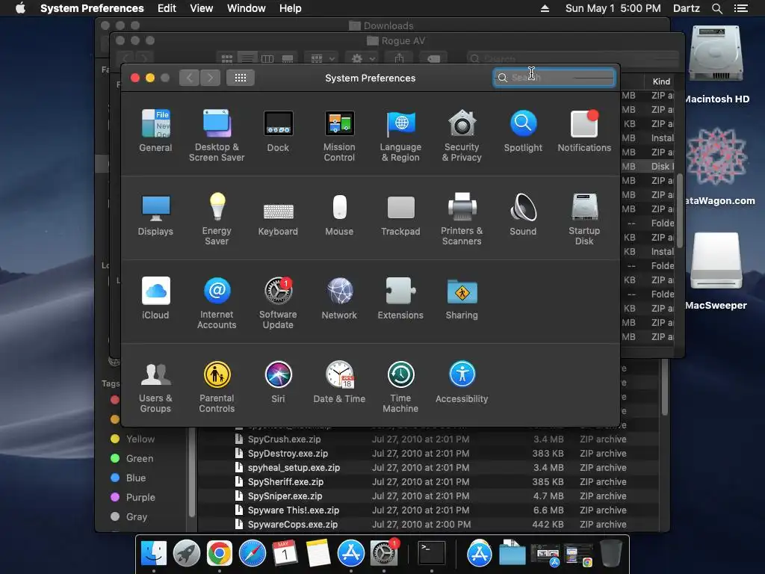This screenshot has width=765, height=574.
Task: Open the View menu
Action: pos(202,8)
